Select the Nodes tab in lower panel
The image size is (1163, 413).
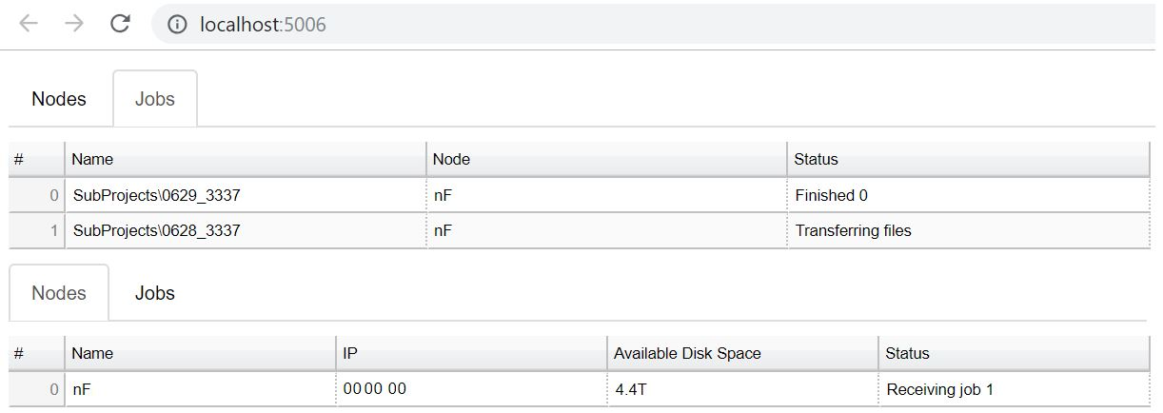[59, 293]
